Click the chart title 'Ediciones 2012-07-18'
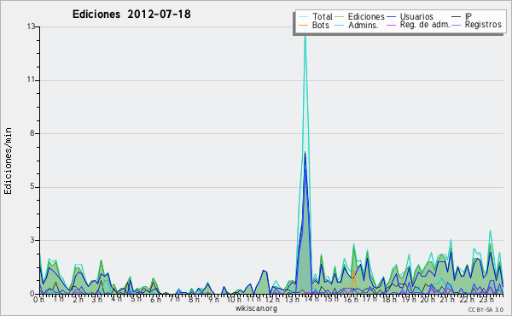This screenshot has height=316, width=512. pos(131,15)
